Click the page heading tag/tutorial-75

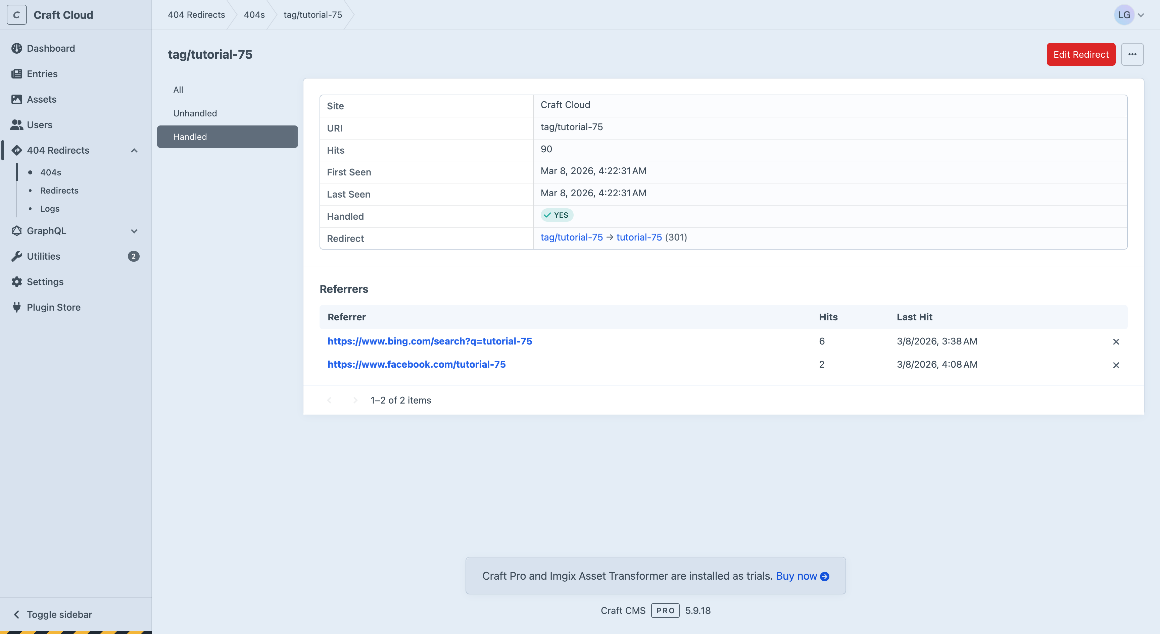pos(210,54)
